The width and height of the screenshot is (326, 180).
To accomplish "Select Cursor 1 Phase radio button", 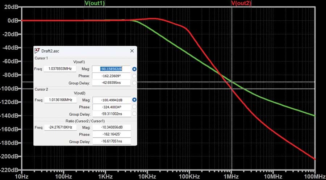I will [134, 76].
